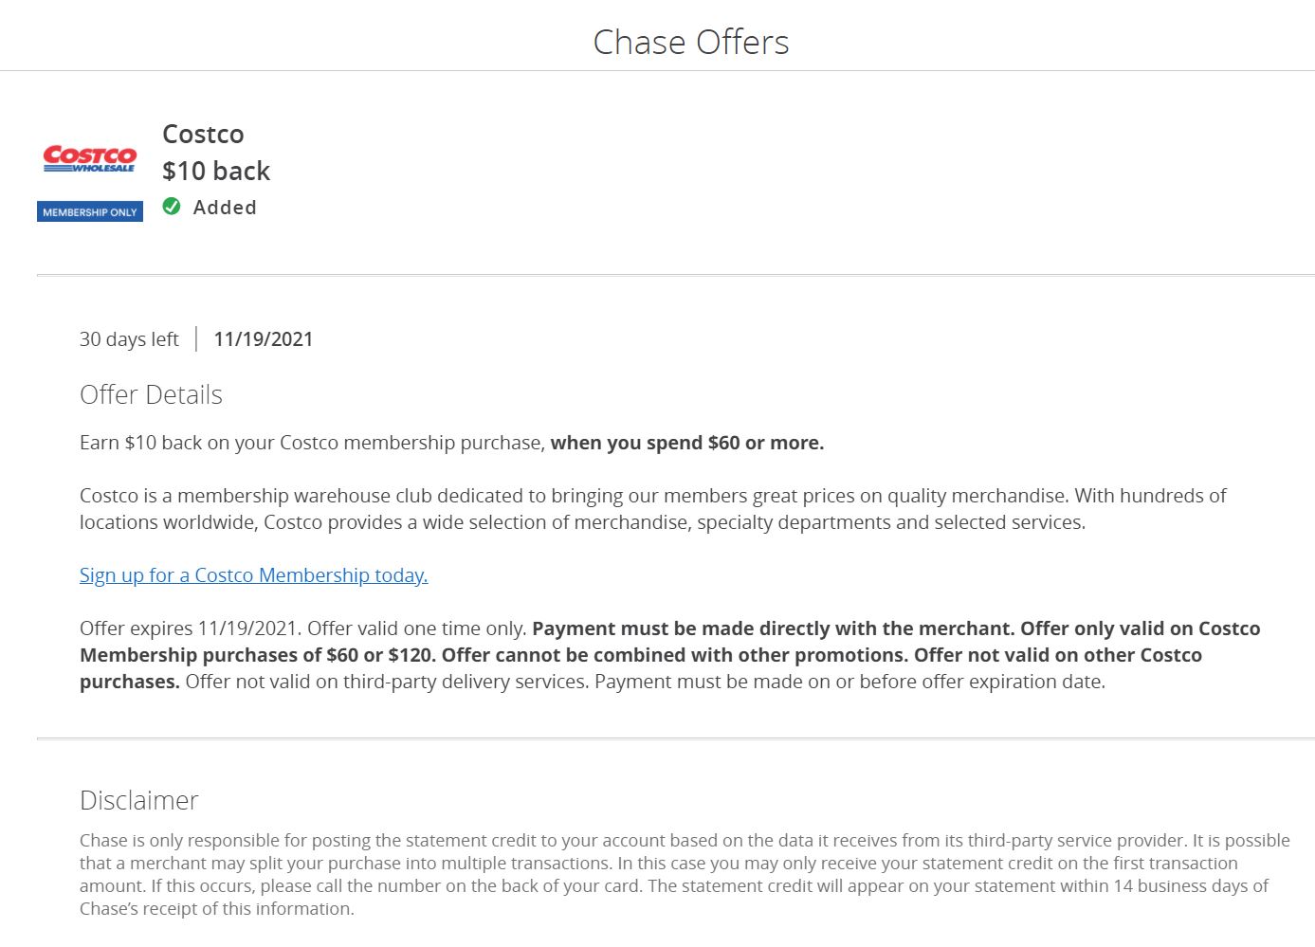The image size is (1315, 947).
Task: Click the $10 back offer text
Action: [x=215, y=171]
